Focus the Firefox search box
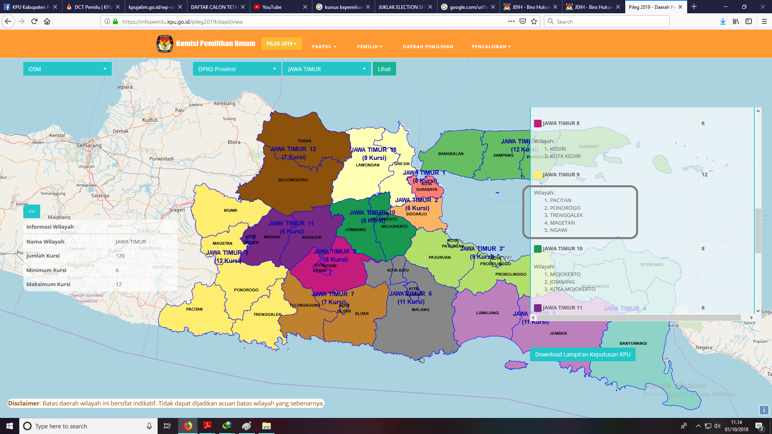The width and height of the screenshot is (772, 434). click(x=607, y=22)
